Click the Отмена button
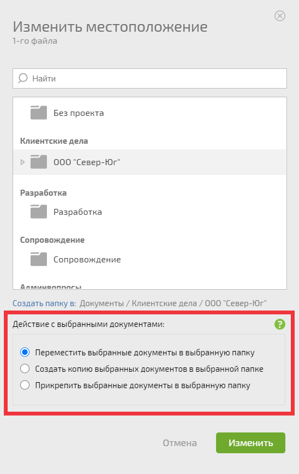299x474 pixels. 180,443
